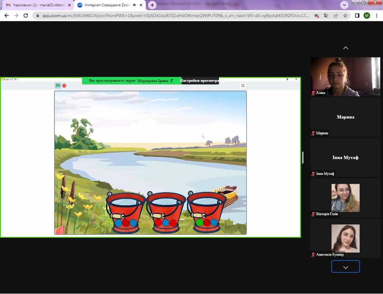Click the address bar URL field
Viewport: 383px width, 294px height.
click(x=175, y=16)
